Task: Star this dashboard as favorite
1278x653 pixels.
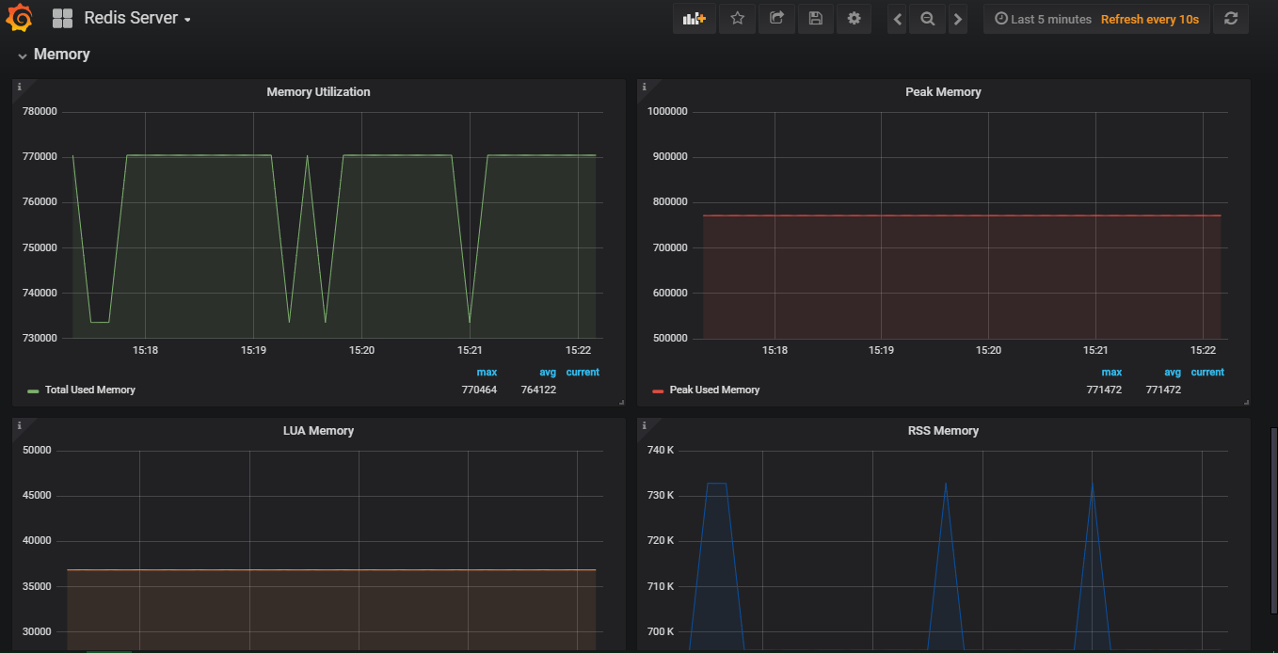Action: pos(738,19)
